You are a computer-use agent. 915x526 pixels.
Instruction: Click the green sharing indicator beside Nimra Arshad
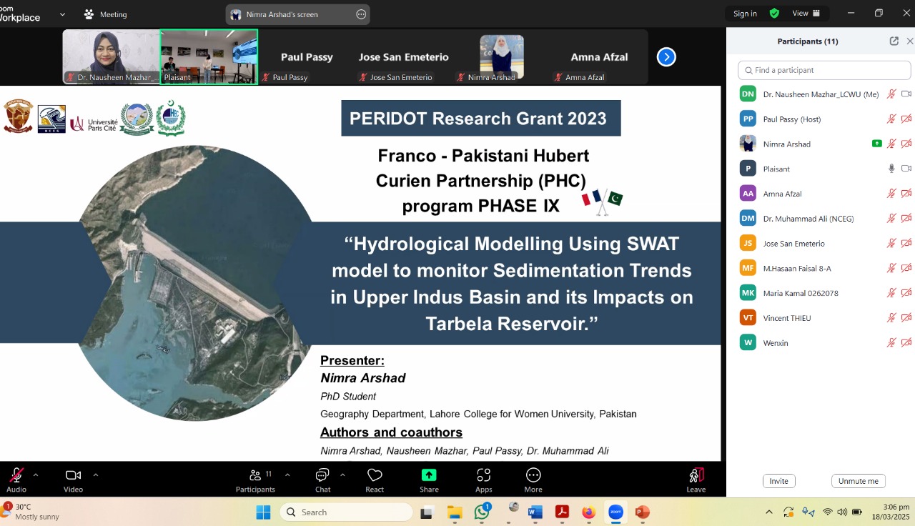(876, 144)
